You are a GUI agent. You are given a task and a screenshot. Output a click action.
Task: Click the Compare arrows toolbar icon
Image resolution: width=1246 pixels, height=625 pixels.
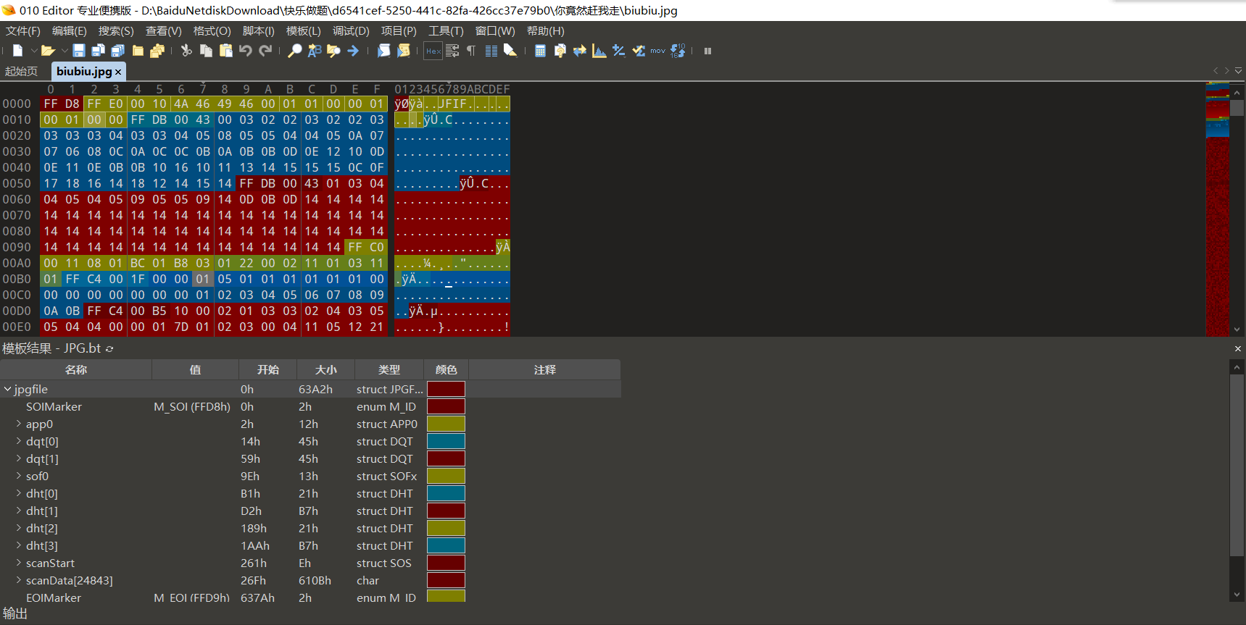tap(579, 51)
